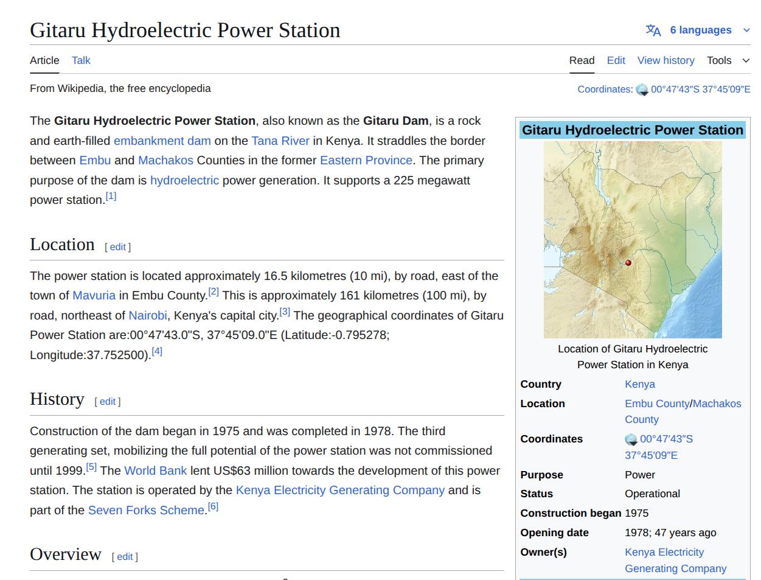This screenshot has width=761, height=580.
Task: Jump to citation [3]
Action: coord(285,312)
